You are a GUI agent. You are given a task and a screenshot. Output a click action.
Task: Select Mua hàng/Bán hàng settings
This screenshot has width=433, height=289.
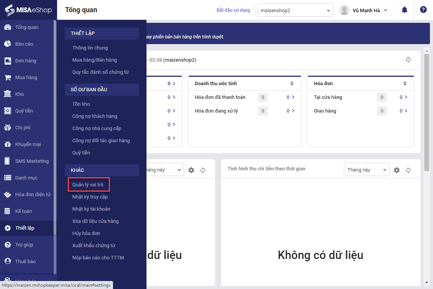94,60
